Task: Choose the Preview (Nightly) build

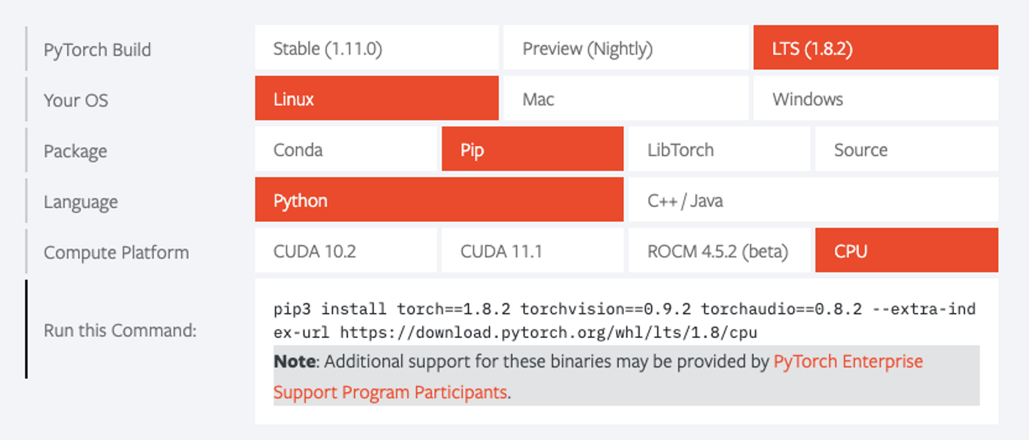Action: [625, 48]
